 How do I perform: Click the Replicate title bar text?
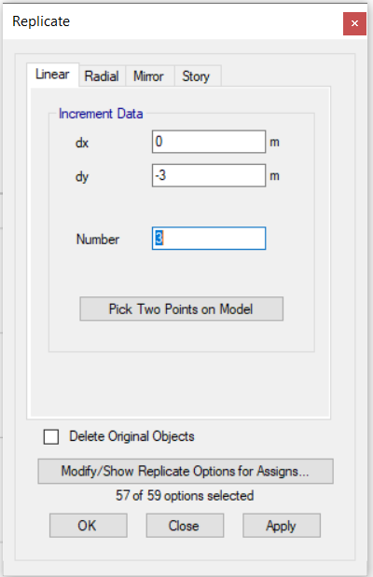pos(41,21)
